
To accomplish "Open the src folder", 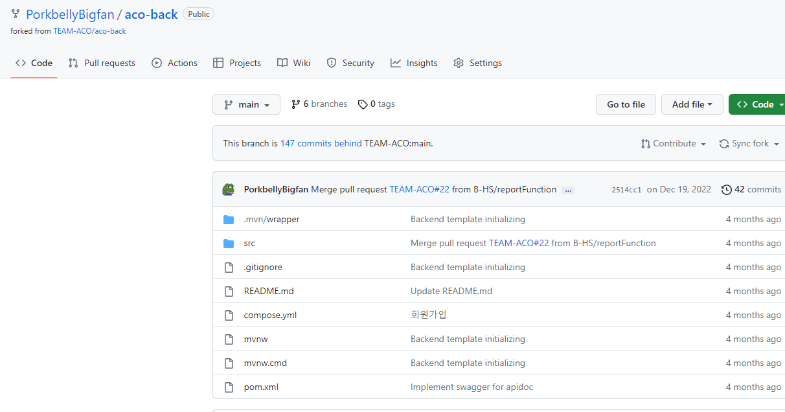I will (249, 244).
